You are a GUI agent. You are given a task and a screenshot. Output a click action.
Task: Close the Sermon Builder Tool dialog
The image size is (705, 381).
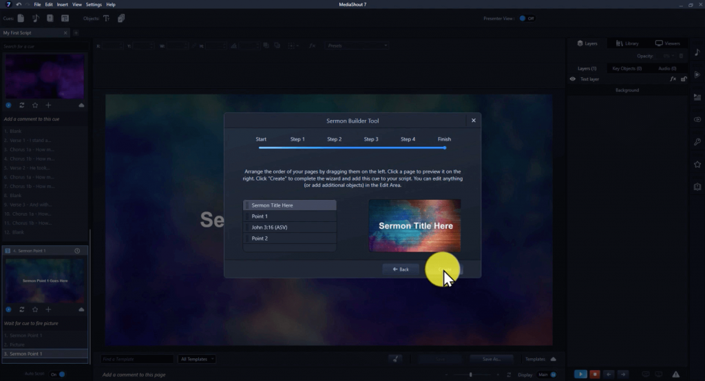[x=474, y=121]
